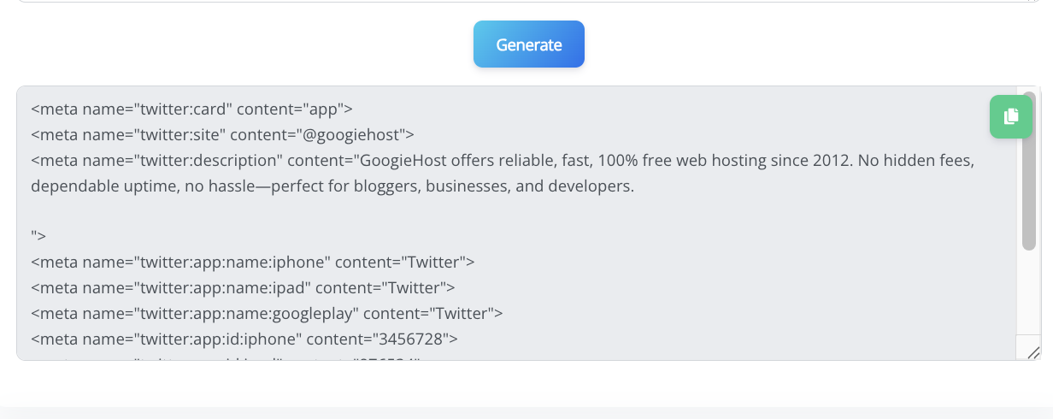Click the partially hidden last line of output
This screenshot has height=419, width=1053.
256,357
